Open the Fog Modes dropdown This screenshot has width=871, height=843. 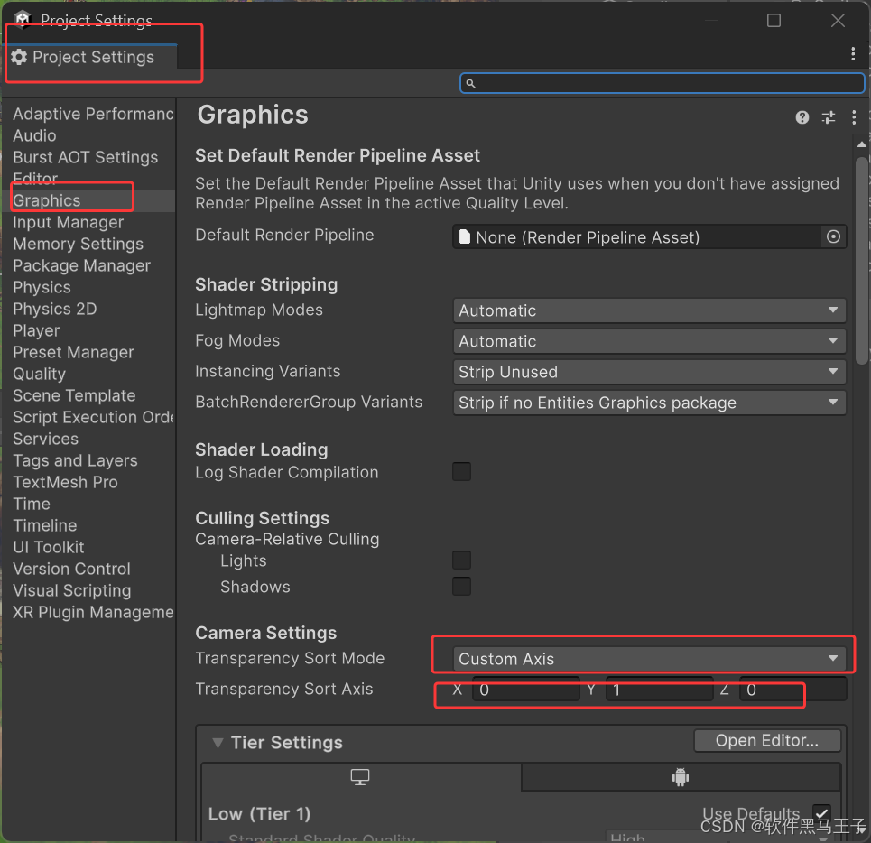649,341
